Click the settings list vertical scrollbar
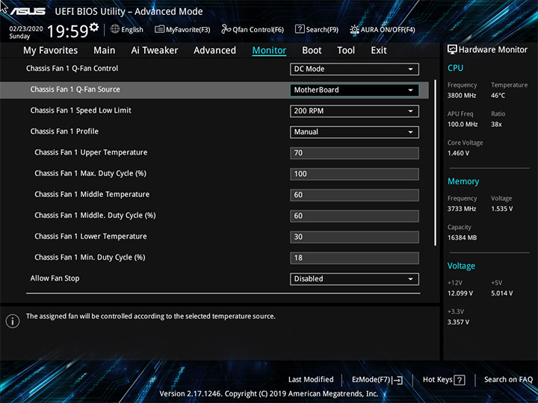This screenshot has width=538, height=403. 436,163
